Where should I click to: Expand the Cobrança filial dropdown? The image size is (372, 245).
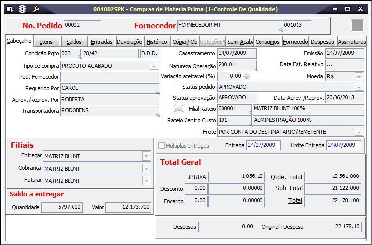point(146,169)
